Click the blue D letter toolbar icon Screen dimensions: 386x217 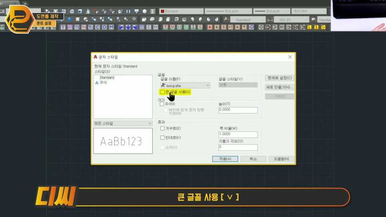click(104, 27)
